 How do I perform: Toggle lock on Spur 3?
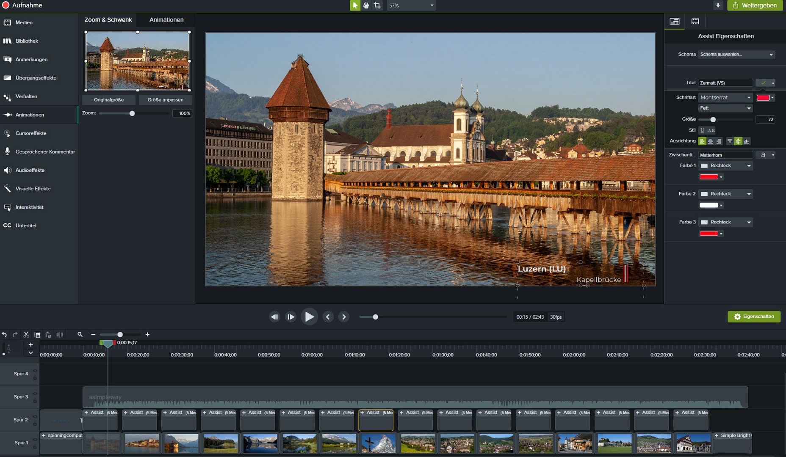[35, 400]
